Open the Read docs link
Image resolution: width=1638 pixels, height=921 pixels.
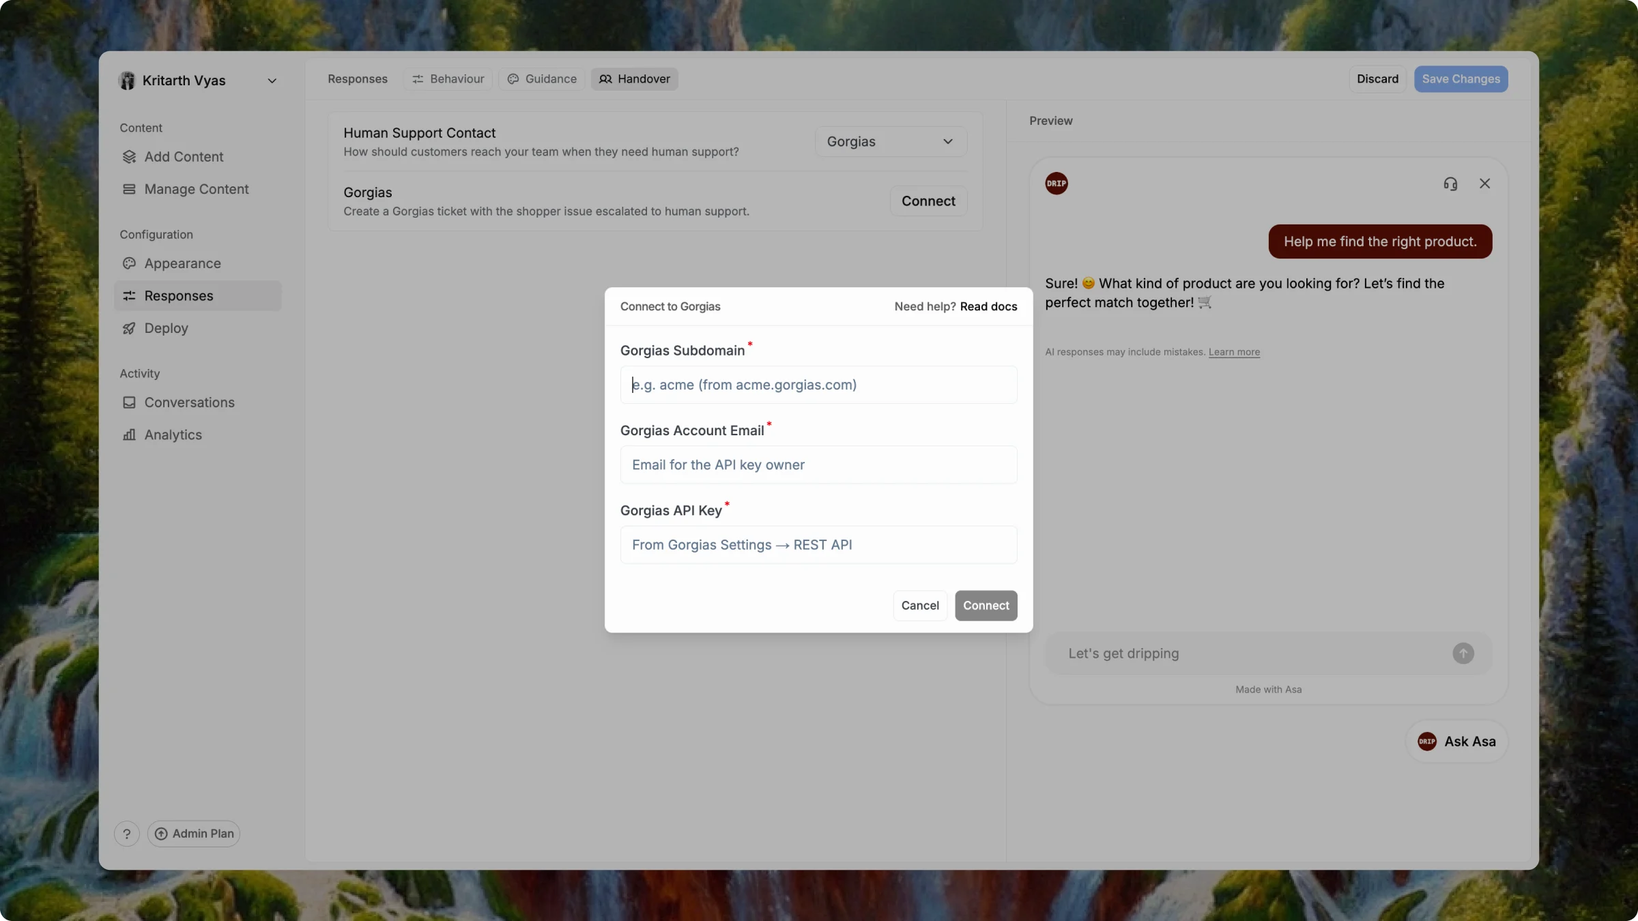(x=988, y=307)
